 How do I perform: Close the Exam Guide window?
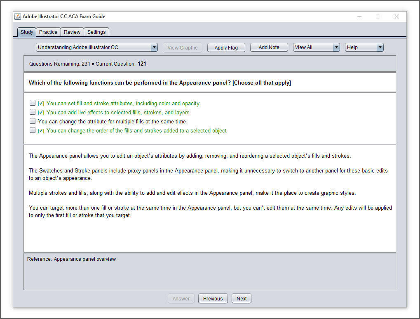point(397,17)
